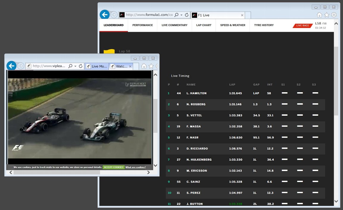The width and height of the screenshot is (343, 210).
Task: Open Tools gear in the F1 Live window
Action: pos(334,15)
